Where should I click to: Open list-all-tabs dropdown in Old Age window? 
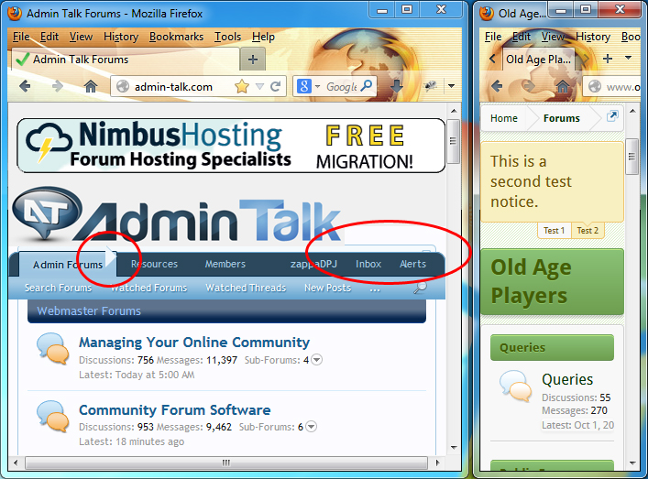(628, 58)
